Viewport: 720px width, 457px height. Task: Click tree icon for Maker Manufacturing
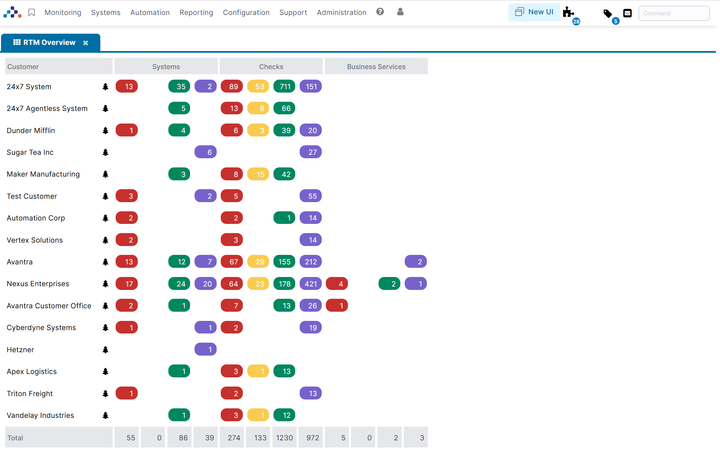105,174
